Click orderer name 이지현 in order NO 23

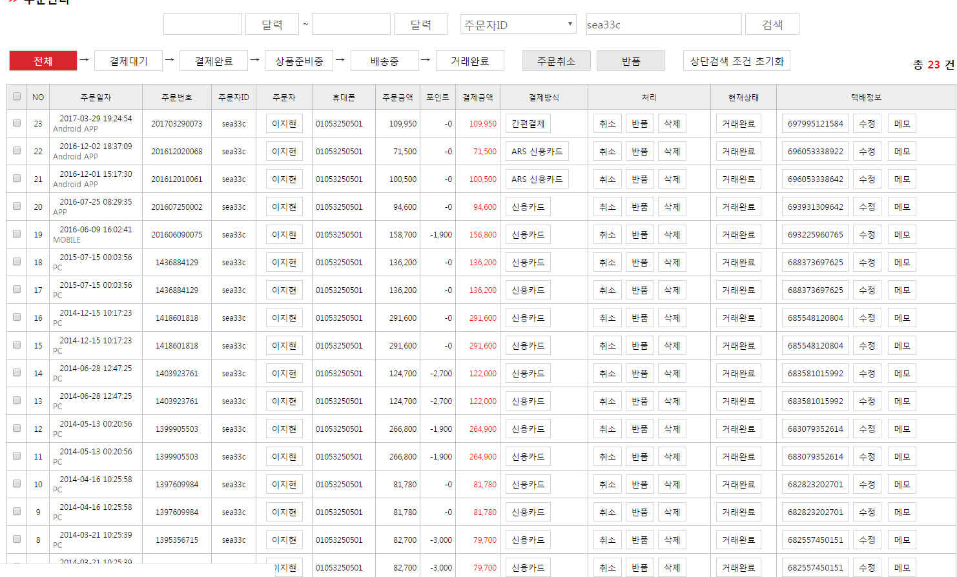pyautogui.click(x=284, y=123)
